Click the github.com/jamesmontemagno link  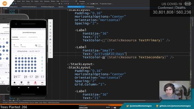click(175, 106)
